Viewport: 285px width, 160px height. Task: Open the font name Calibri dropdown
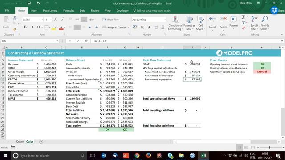coord(42,20)
